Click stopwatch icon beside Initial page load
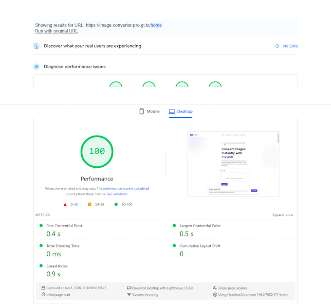The image size is (331, 304). (43, 294)
